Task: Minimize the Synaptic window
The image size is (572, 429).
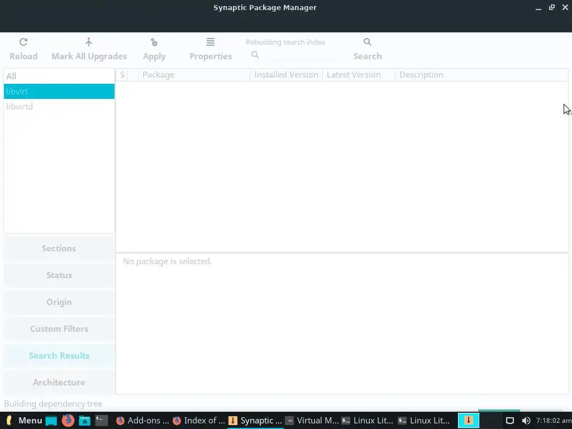Action: coord(538,8)
